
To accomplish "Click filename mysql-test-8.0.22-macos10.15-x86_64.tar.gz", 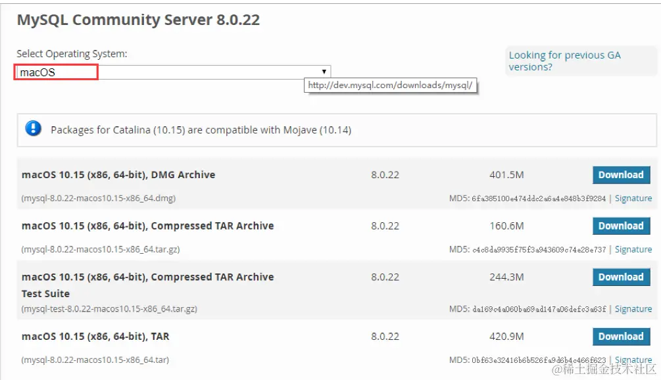I will 109,309.
